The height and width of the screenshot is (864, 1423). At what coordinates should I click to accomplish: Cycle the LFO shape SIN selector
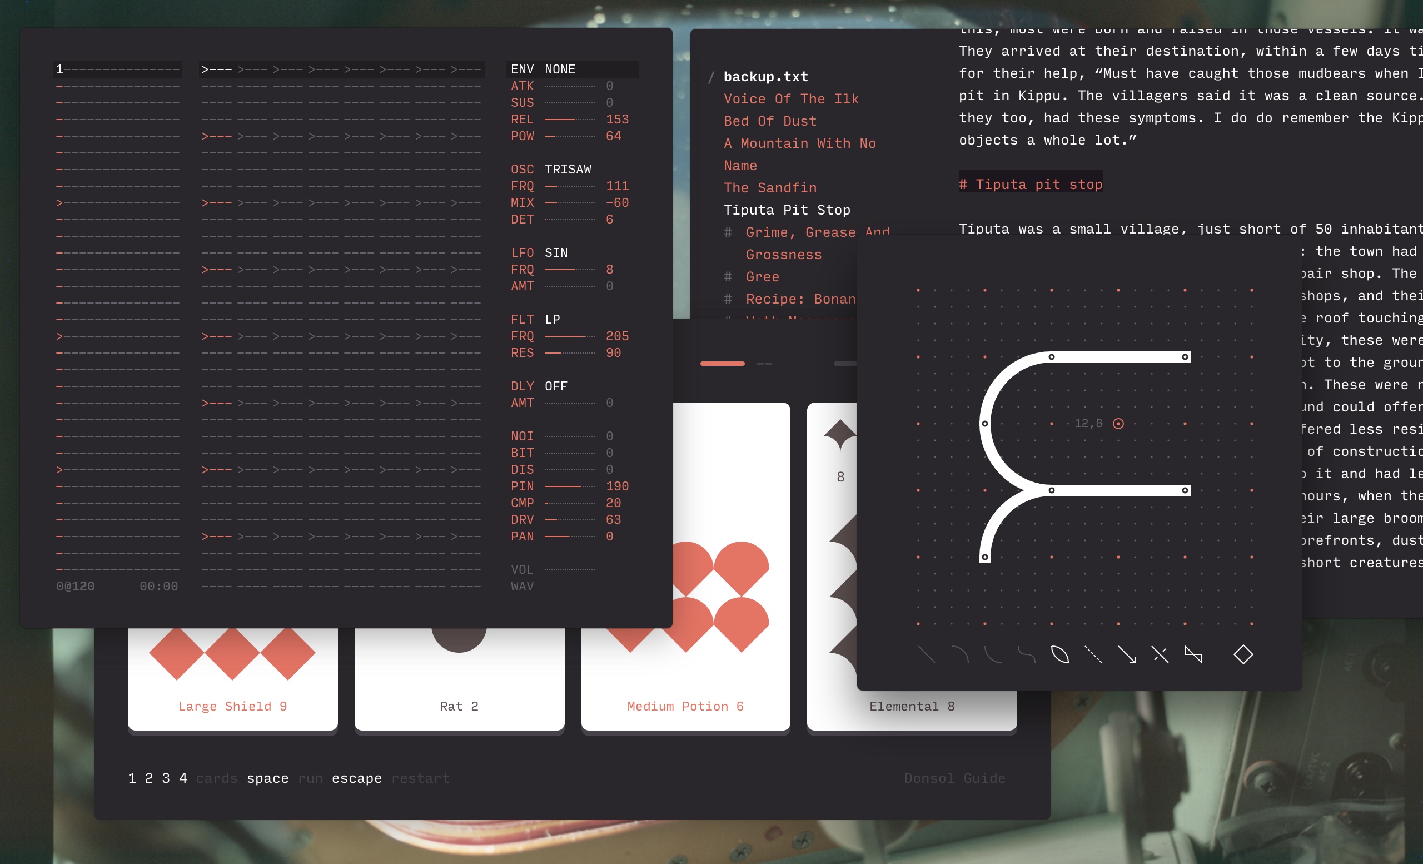[x=555, y=252]
